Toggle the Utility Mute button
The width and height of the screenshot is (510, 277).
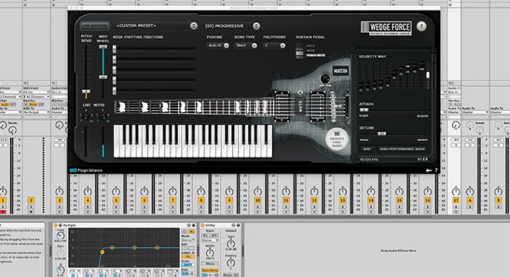point(227,274)
